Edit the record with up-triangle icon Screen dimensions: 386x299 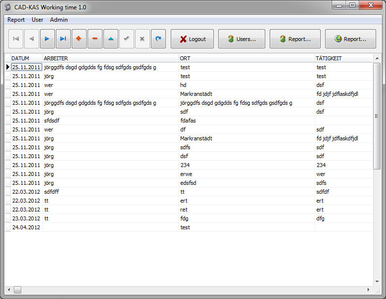point(111,39)
